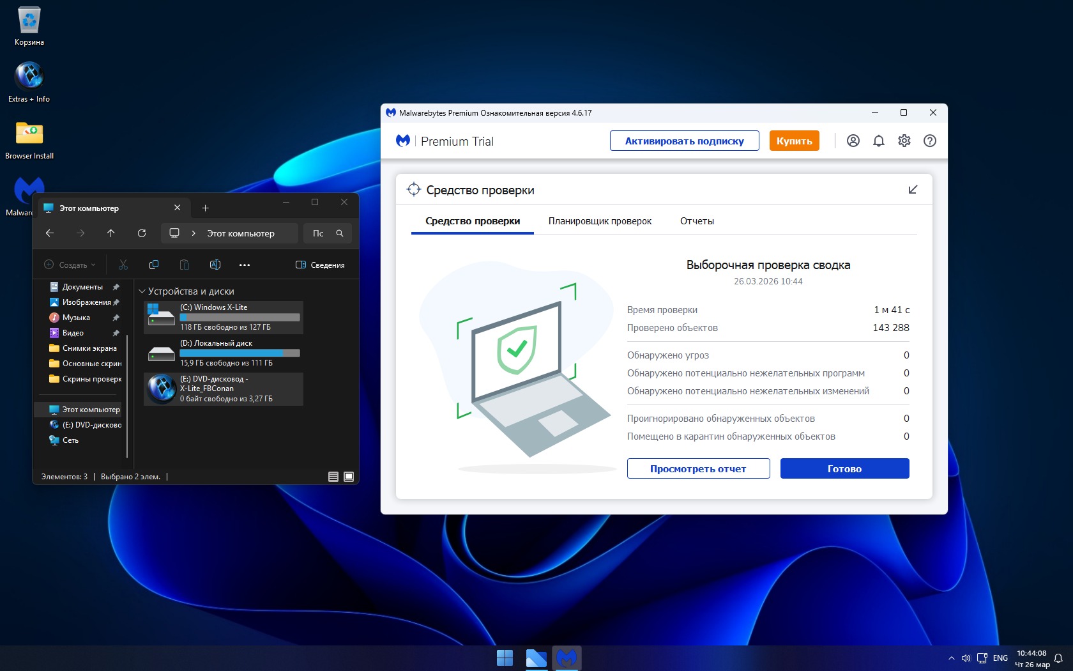Click the Просмотреть отчет button
Image resolution: width=1073 pixels, height=671 pixels.
pos(698,468)
